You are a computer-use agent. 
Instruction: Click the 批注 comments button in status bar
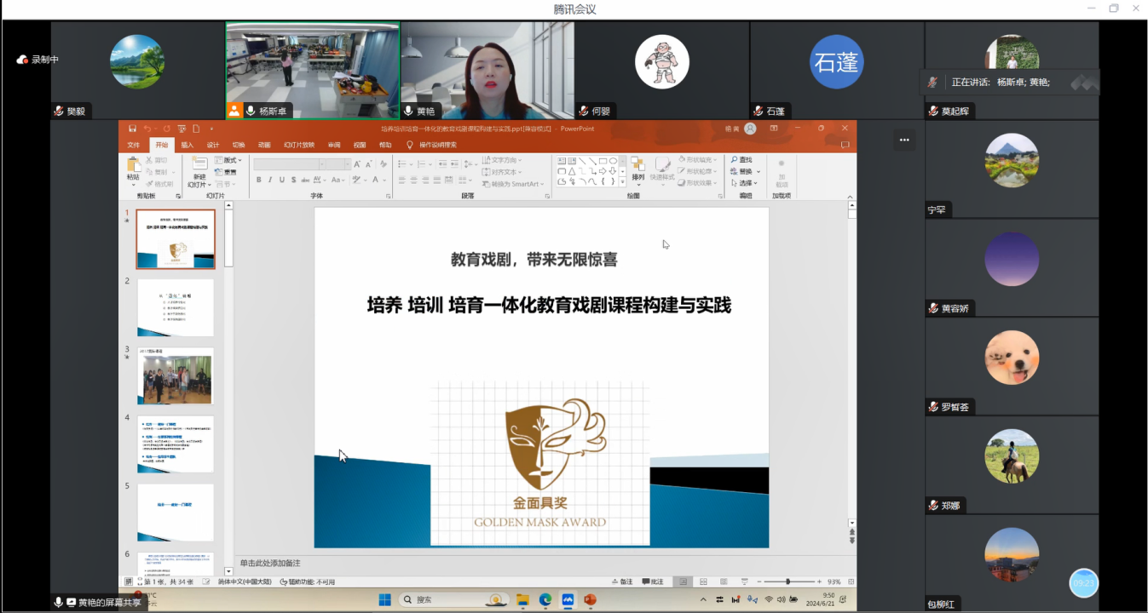click(652, 581)
